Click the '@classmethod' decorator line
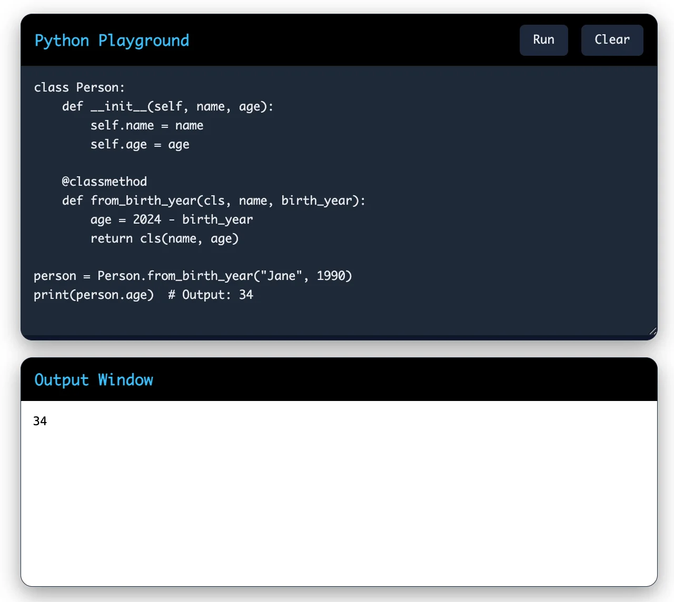 pos(105,182)
